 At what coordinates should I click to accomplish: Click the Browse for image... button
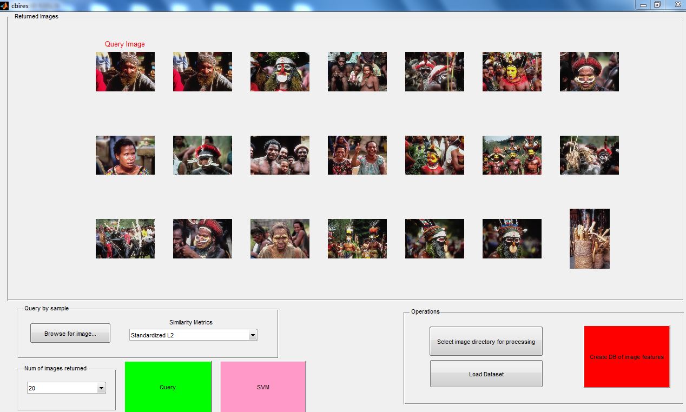click(x=70, y=333)
